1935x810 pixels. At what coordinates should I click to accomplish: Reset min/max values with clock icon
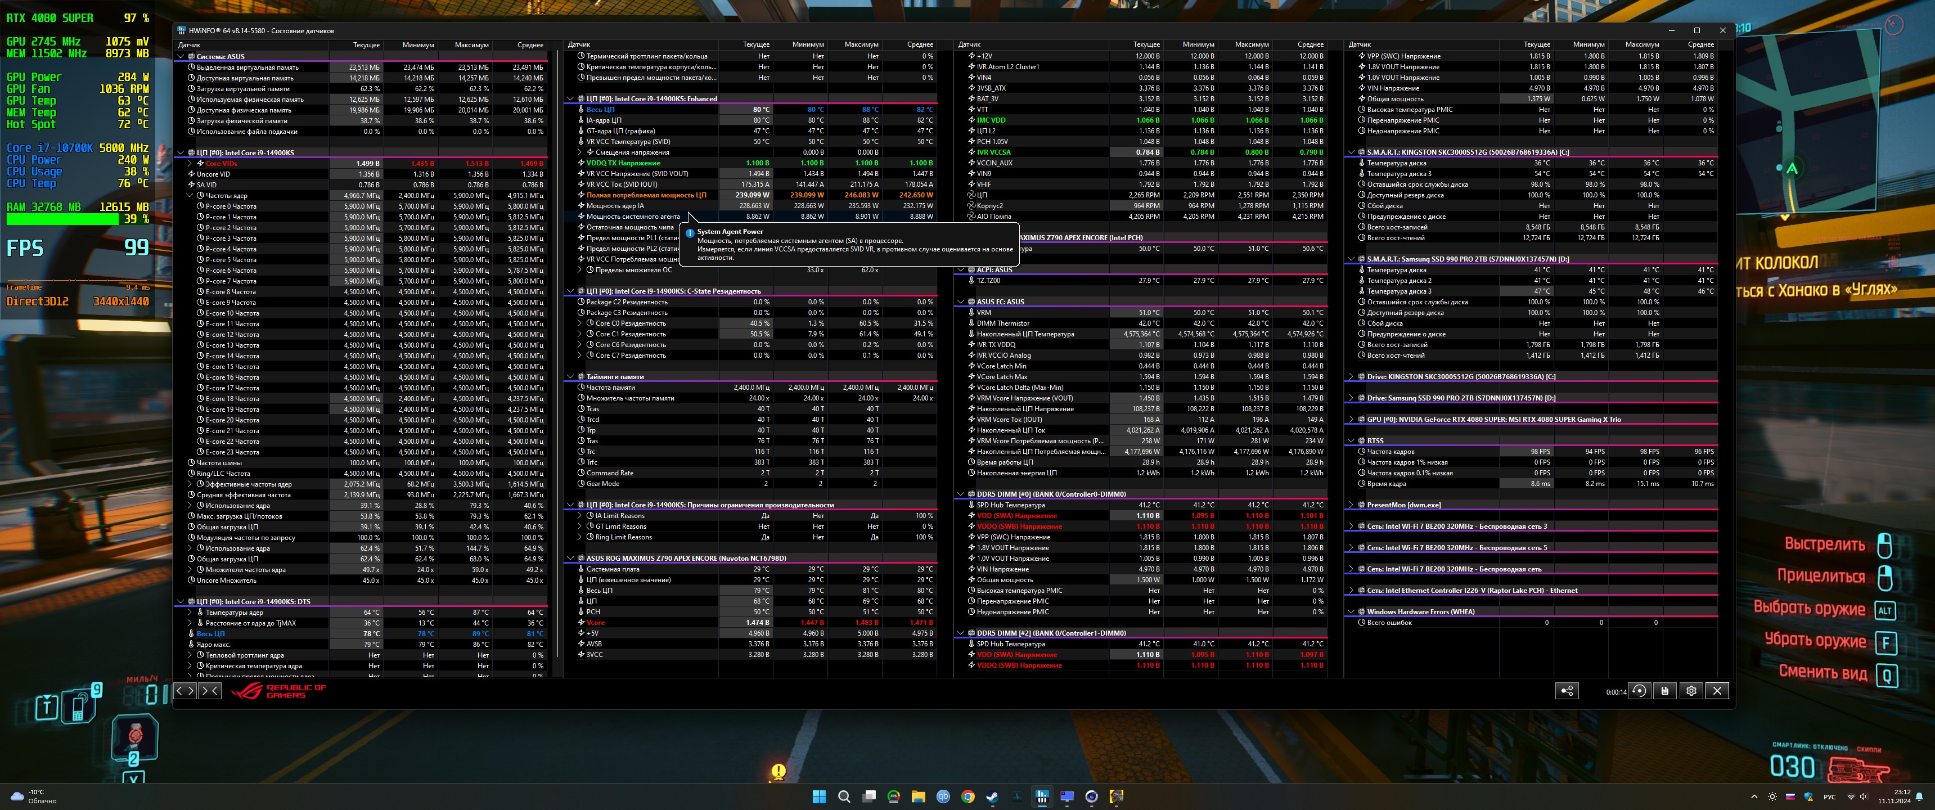1640,691
